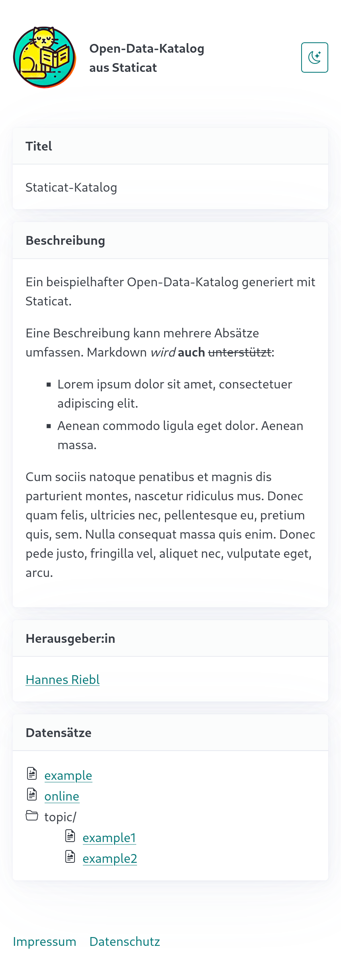Click the file icon beside the online link

pos(32,794)
